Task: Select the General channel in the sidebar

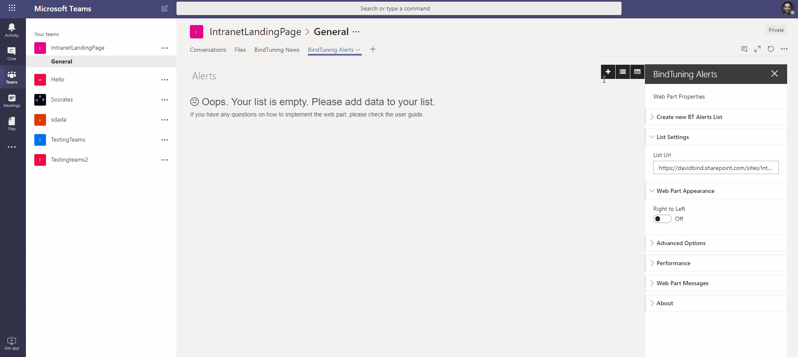Action: (x=101, y=61)
